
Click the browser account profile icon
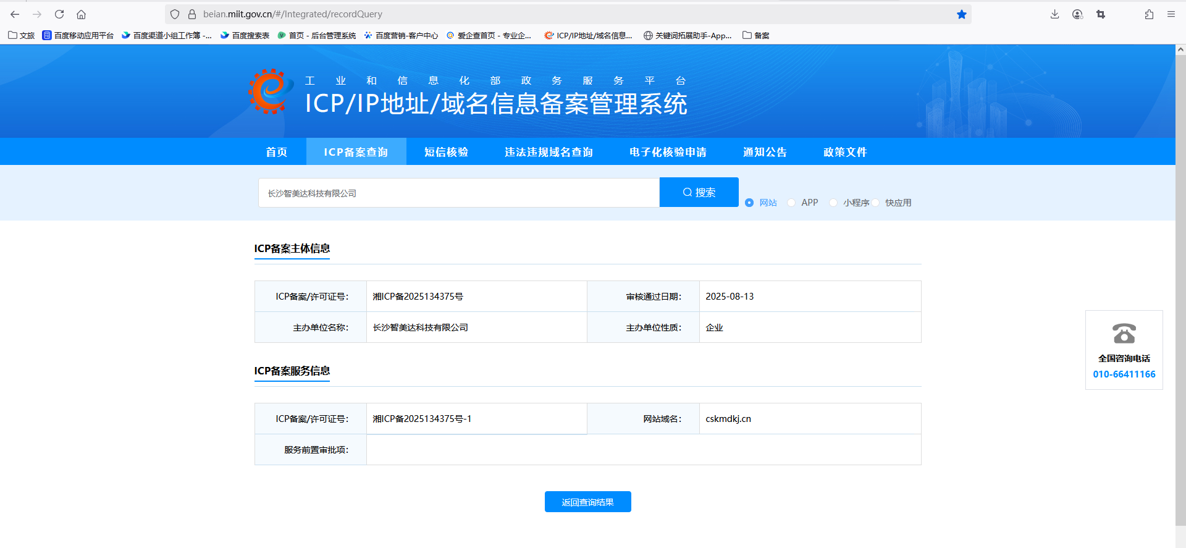point(1077,14)
